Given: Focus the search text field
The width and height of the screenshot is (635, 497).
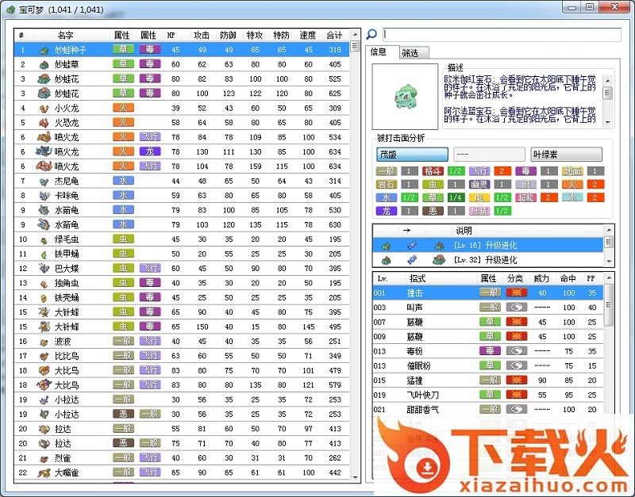Looking at the screenshot, I should 502,34.
